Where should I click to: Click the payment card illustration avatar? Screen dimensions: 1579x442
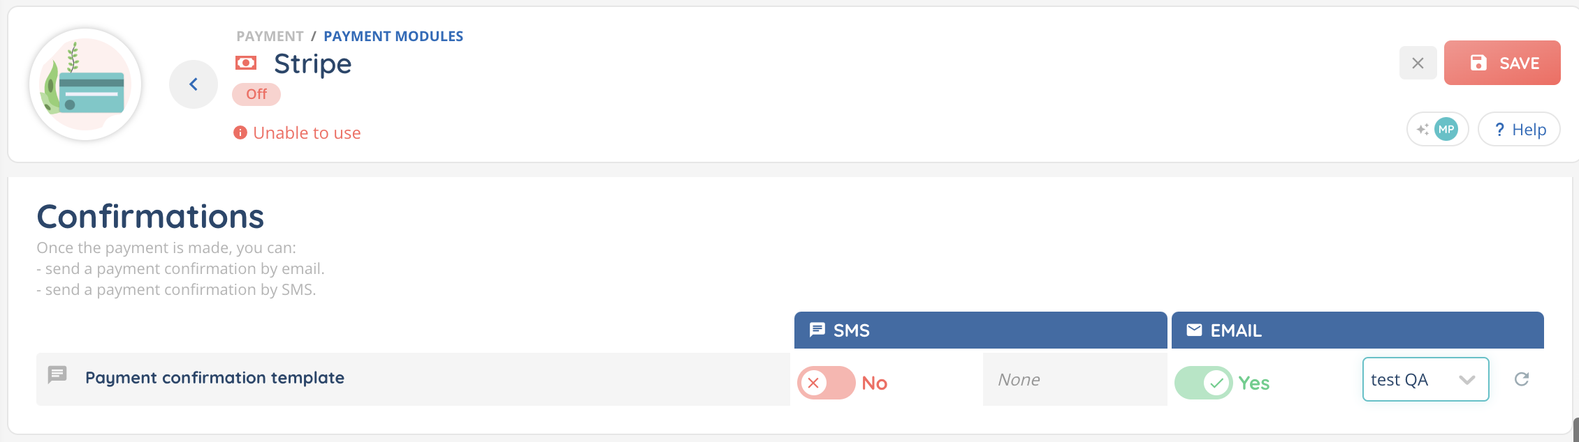tap(85, 84)
